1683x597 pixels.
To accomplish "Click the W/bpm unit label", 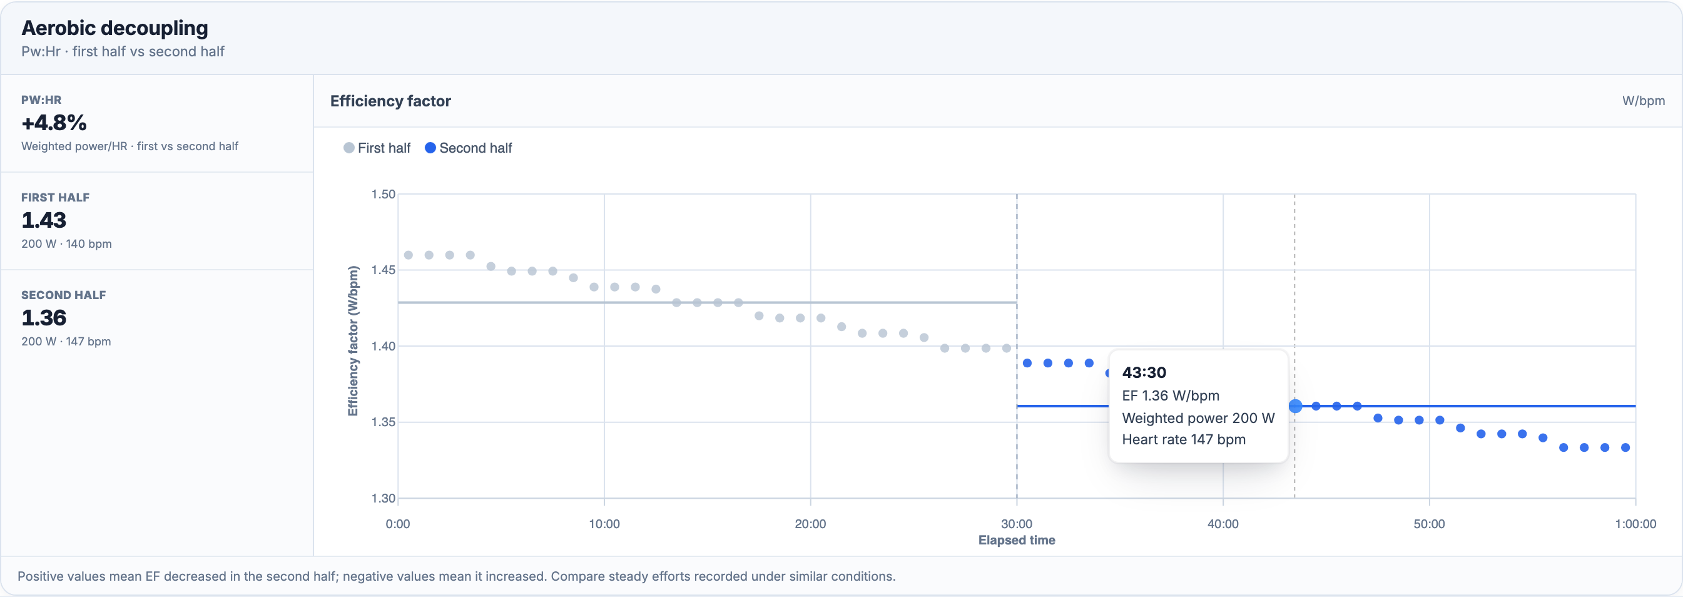I will point(1643,101).
